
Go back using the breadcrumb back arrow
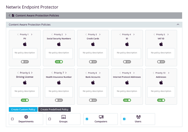(9, 16)
